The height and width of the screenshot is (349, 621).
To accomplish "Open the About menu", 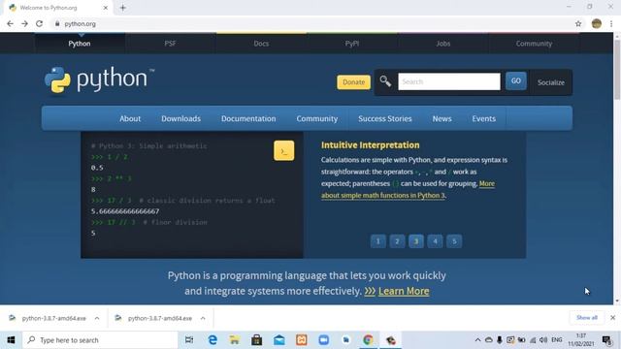I will click(x=130, y=118).
